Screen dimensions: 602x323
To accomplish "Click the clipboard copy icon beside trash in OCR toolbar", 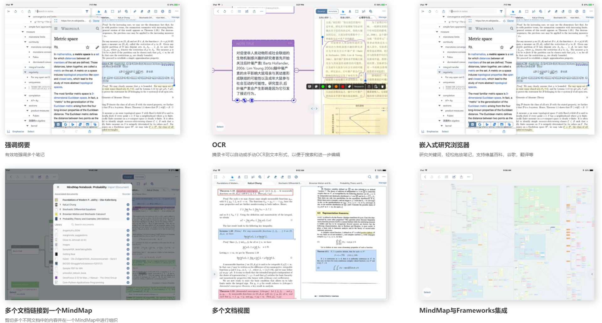I will tap(376, 86).
